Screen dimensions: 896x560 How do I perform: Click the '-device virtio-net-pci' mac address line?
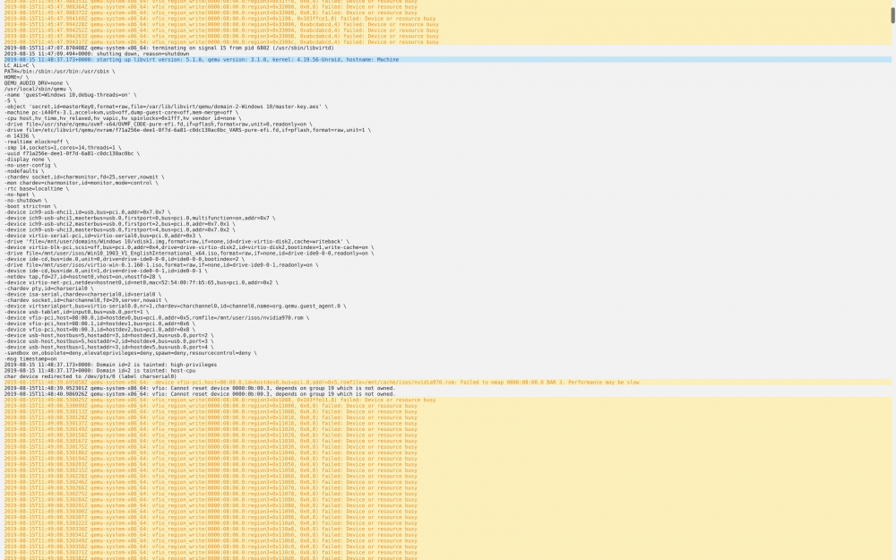(x=142, y=282)
